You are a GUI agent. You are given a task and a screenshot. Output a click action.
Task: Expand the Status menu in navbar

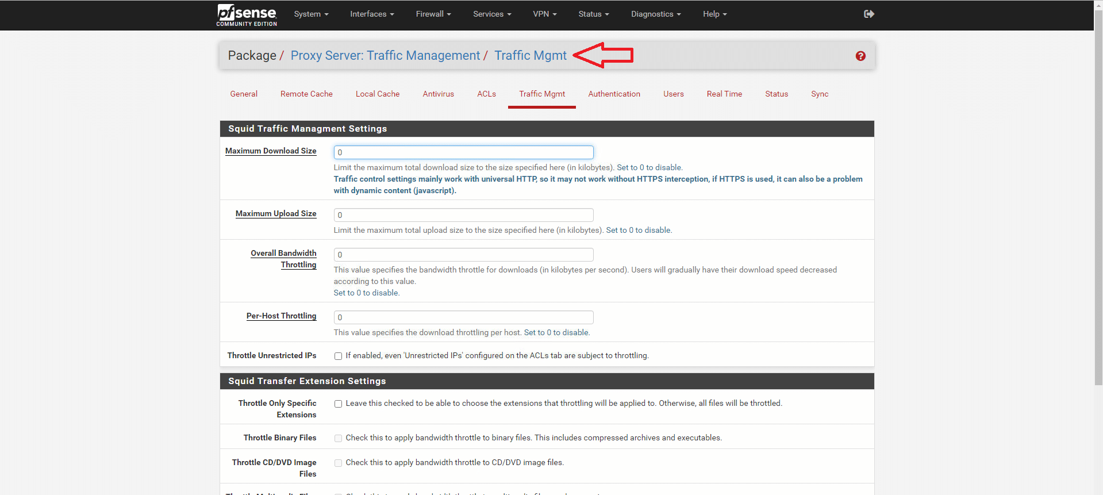click(x=594, y=14)
